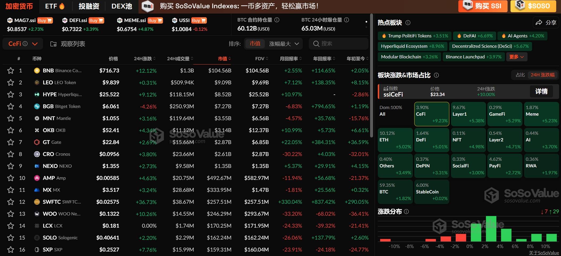Star NEXO row as favorite
Image resolution: width=561 pixels, height=256 pixels.
click(11, 166)
